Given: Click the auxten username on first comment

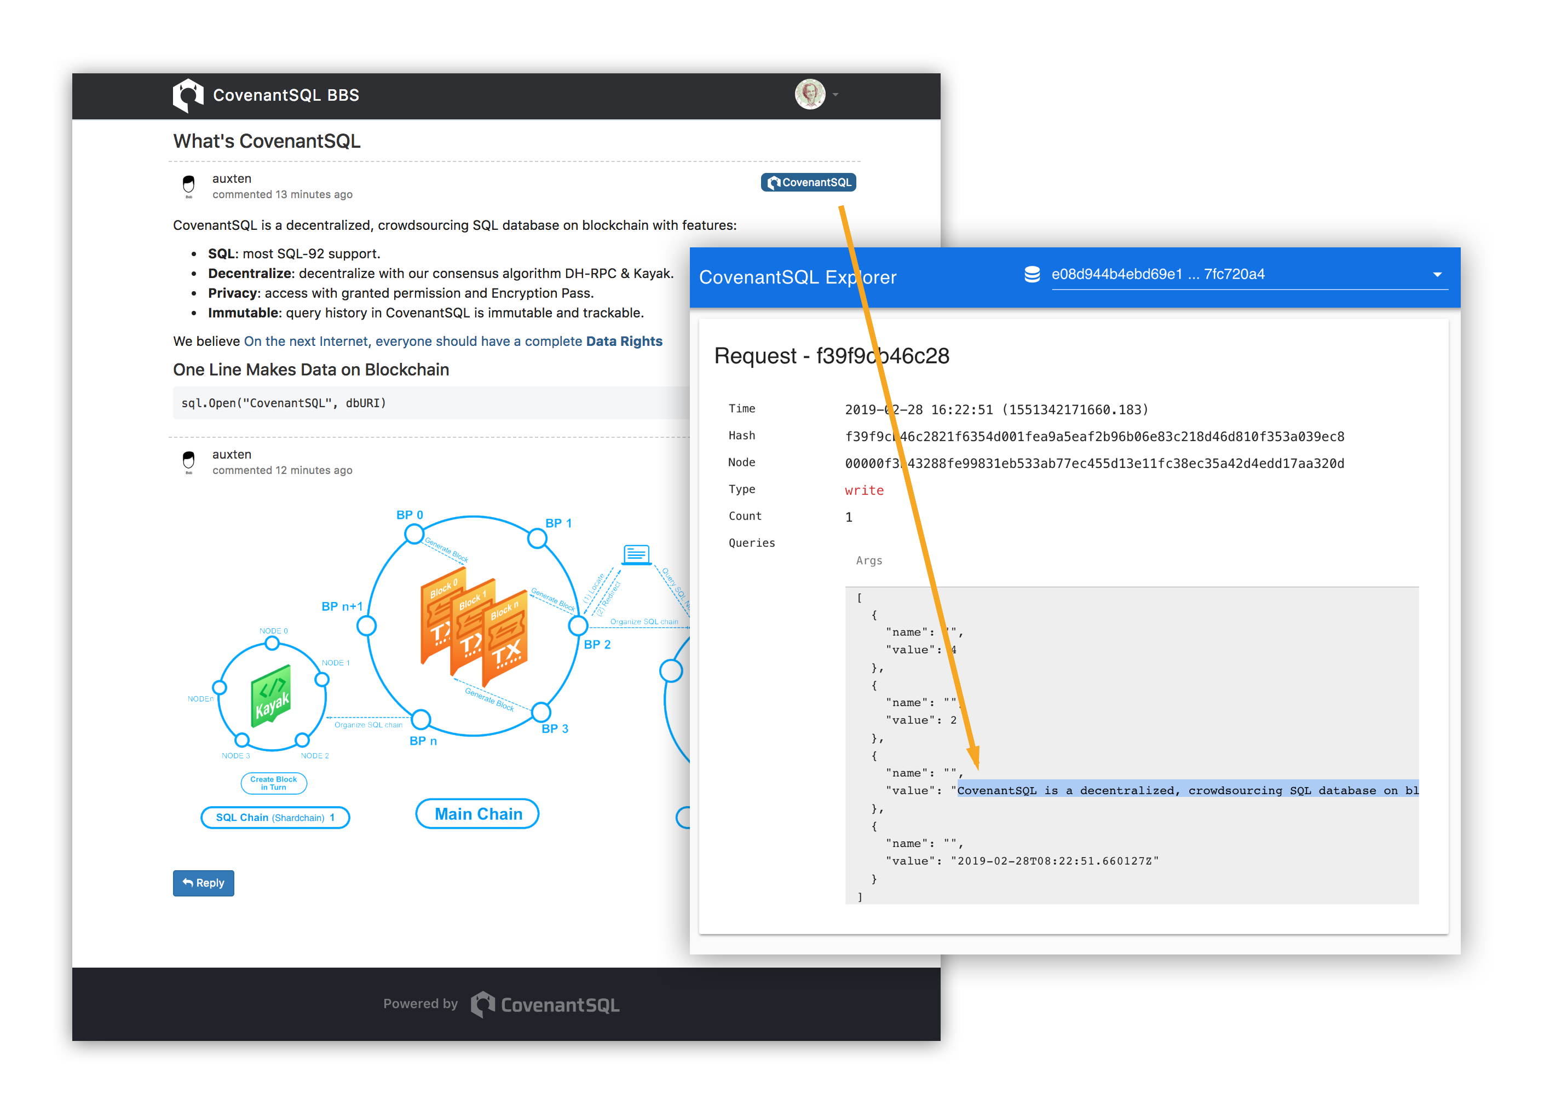Looking at the screenshot, I should click(232, 178).
